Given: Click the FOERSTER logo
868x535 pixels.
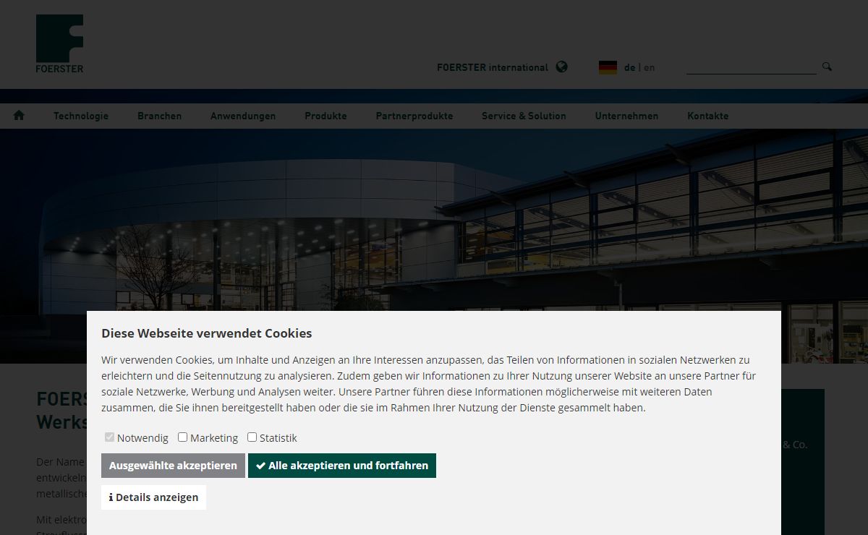Looking at the screenshot, I should click(59, 43).
